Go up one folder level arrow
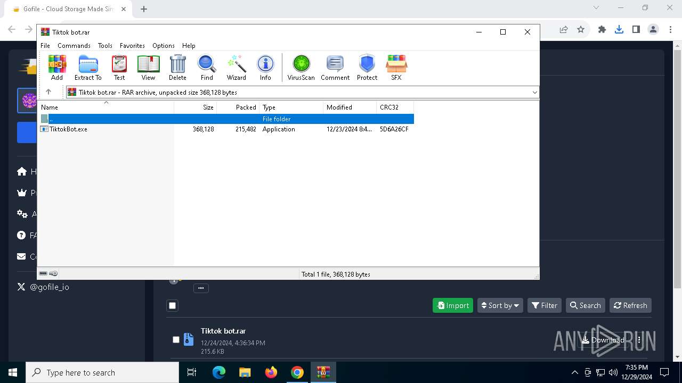This screenshot has width=682, height=383. click(48, 92)
